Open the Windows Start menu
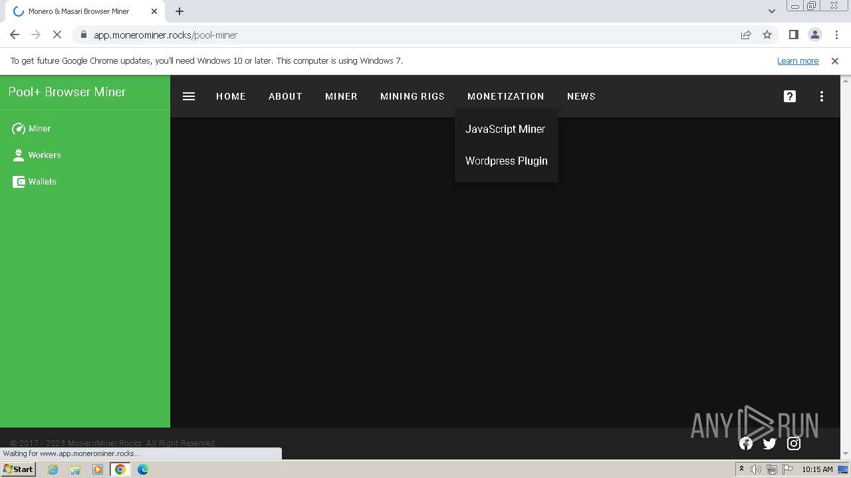851x478 pixels. tap(19, 469)
